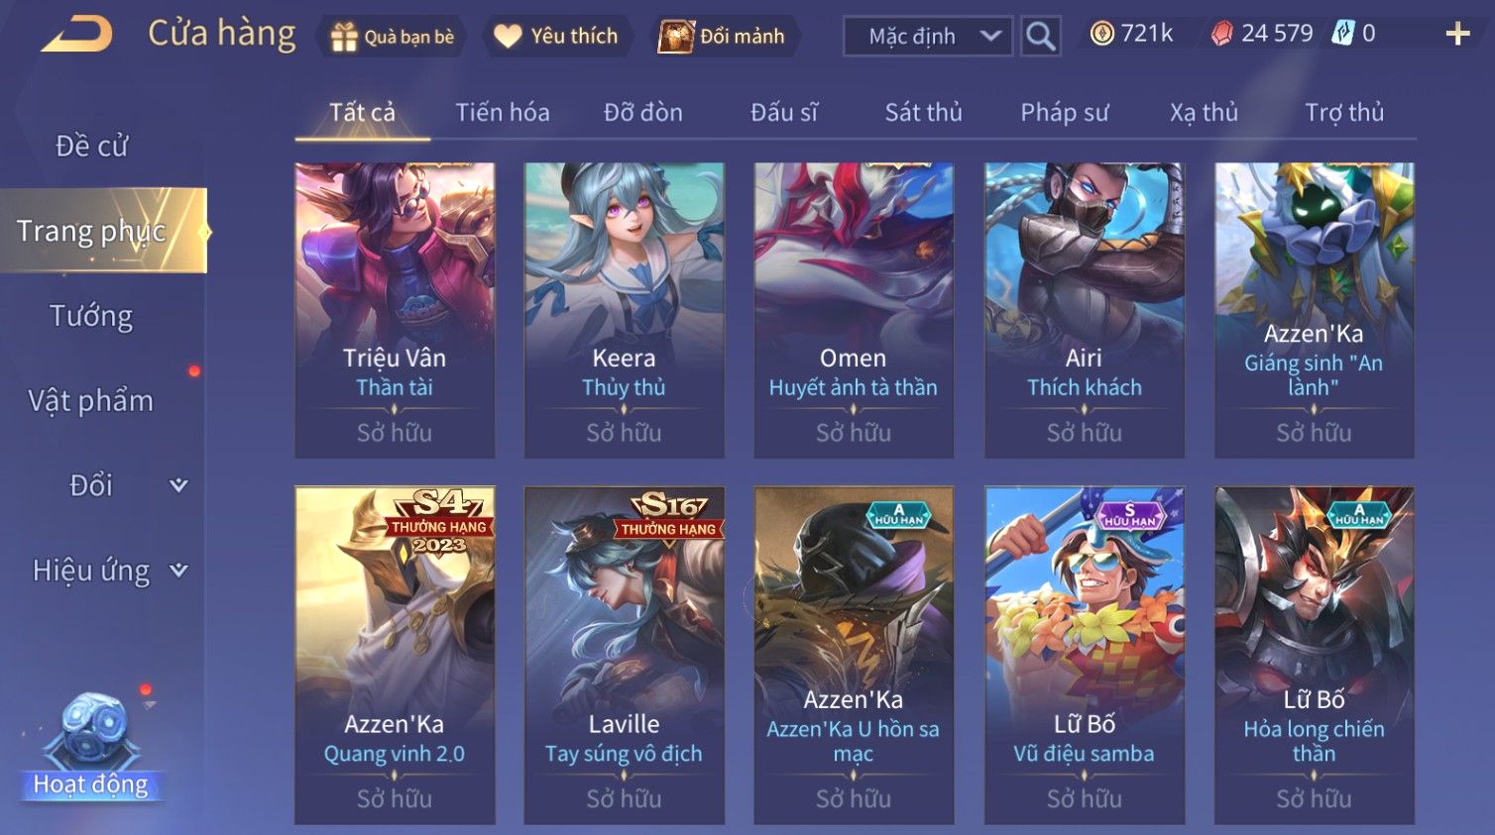Select Keera Thủy thủ skin card
1495x835 pixels.
coord(624,310)
